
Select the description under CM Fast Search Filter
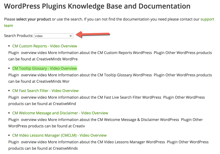click(x=106, y=100)
